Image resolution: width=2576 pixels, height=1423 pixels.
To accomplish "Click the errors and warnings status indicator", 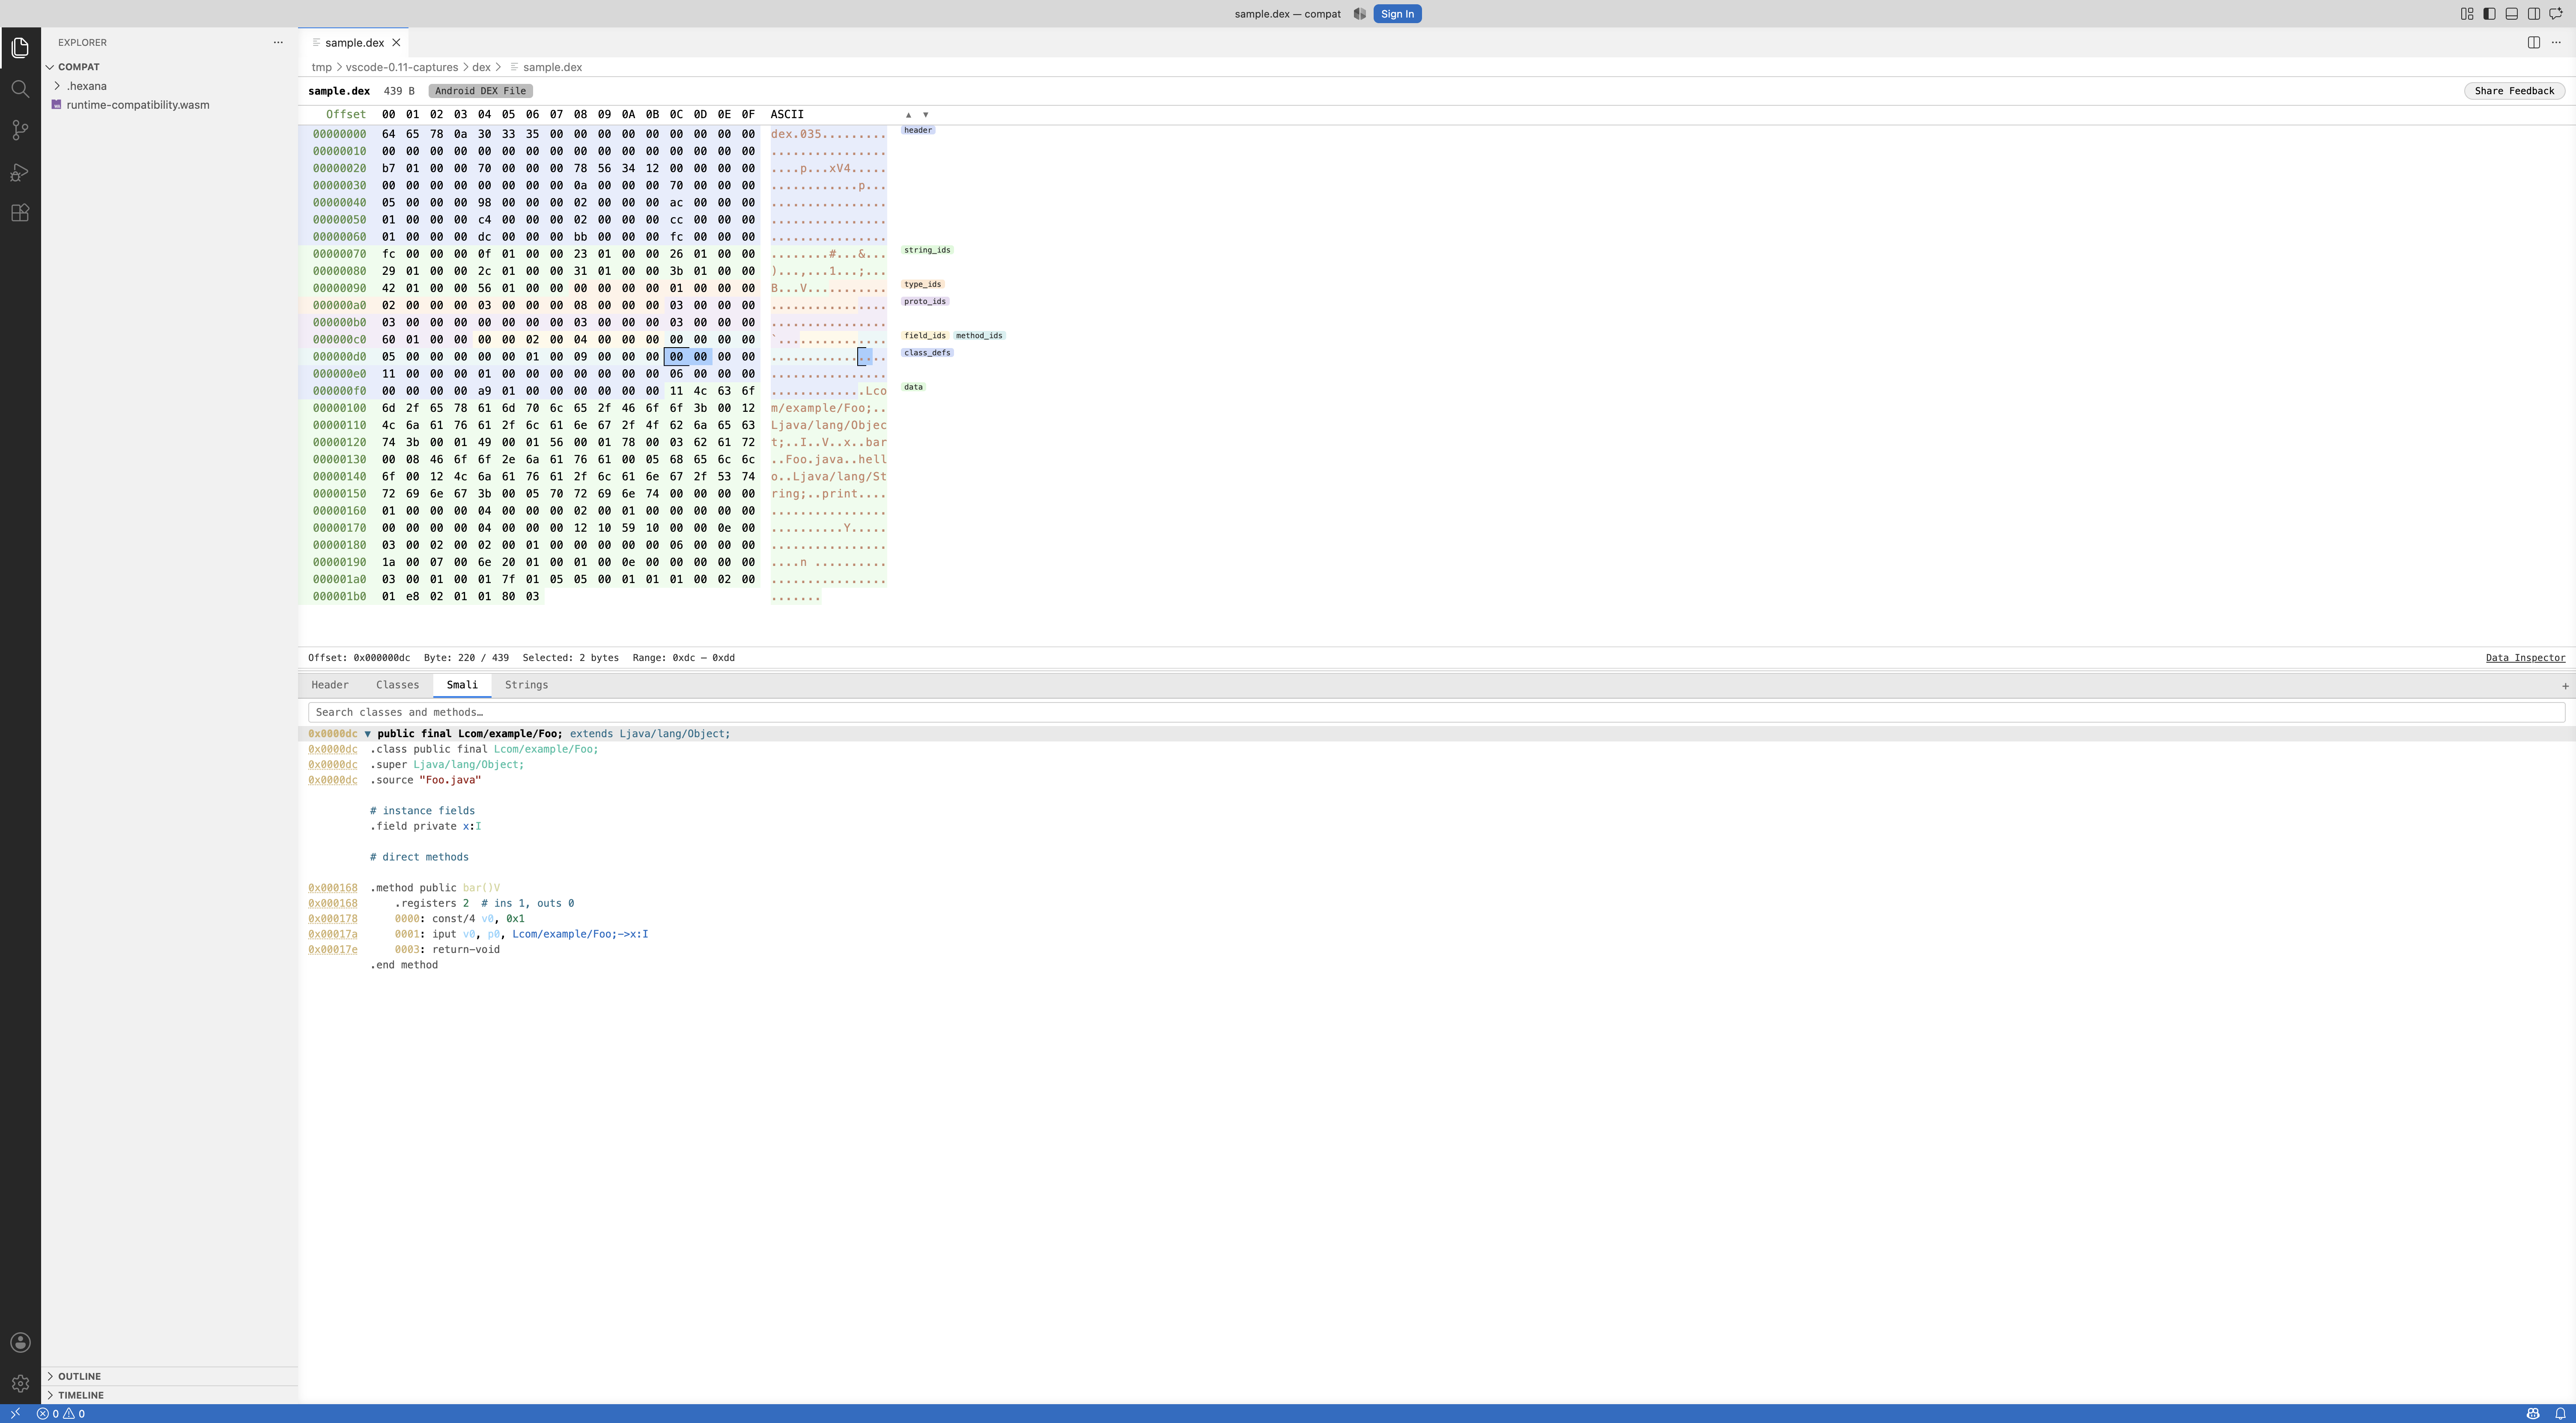I will pos(61,1414).
